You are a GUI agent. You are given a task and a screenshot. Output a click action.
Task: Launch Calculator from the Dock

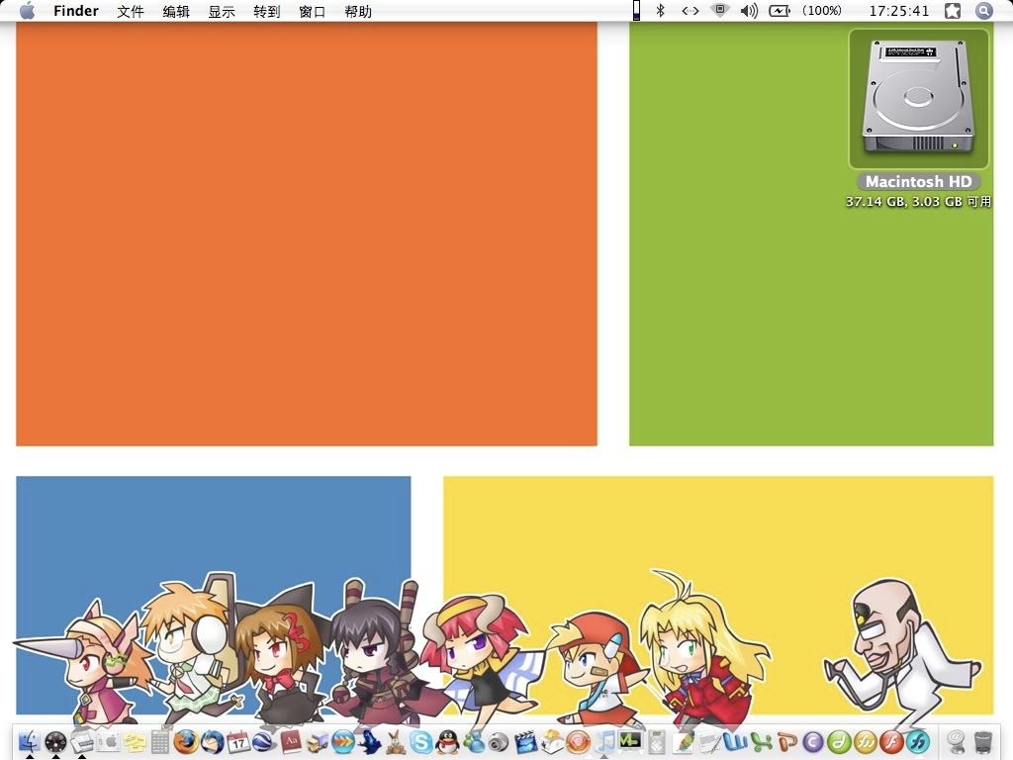(x=160, y=741)
